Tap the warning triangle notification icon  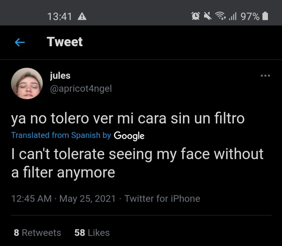pyautogui.click(x=82, y=16)
